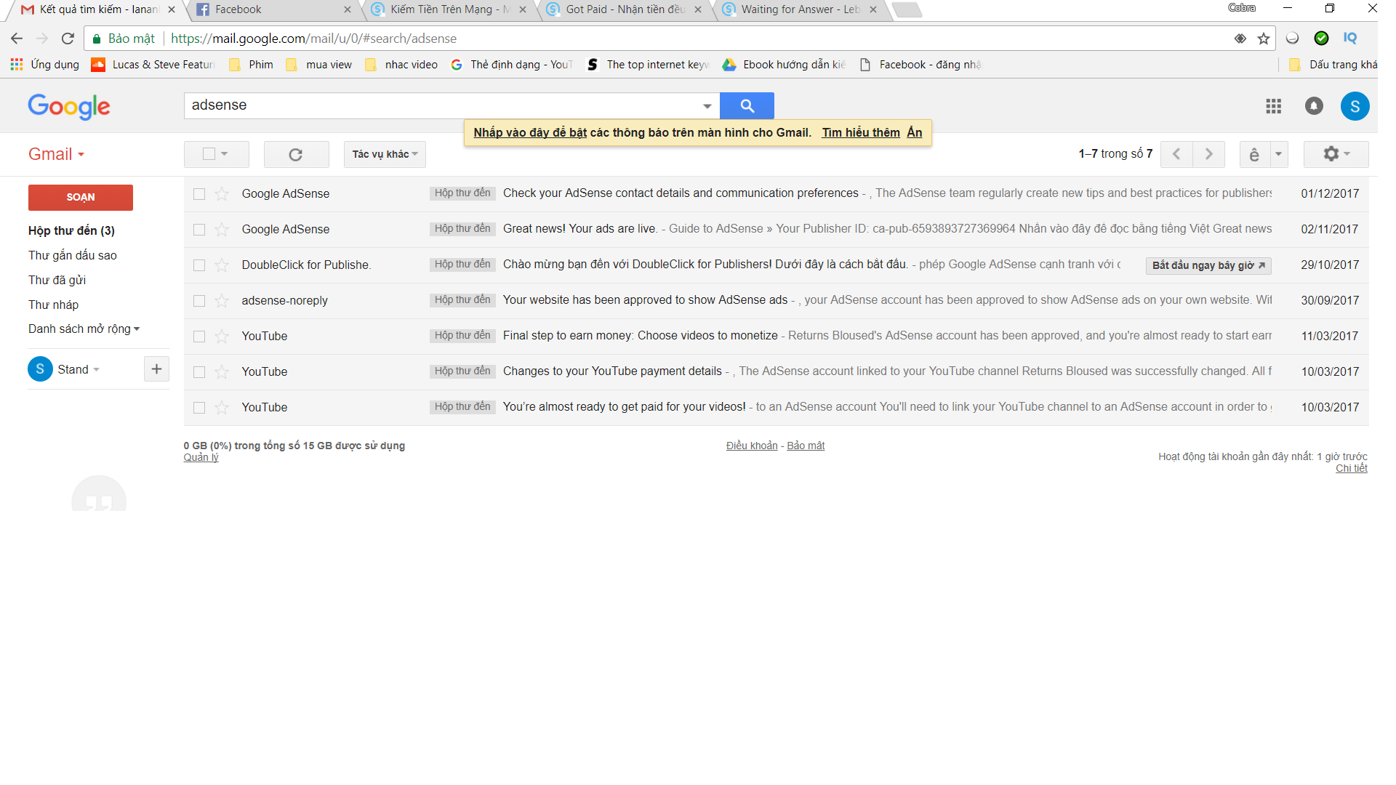Open the Google apps grid icon
The height and width of the screenshot is (785, 1396).
pyautogui.click(x=1273, y=106)
